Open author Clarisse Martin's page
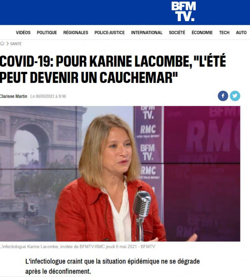250x277 pixels. point(13,96)
